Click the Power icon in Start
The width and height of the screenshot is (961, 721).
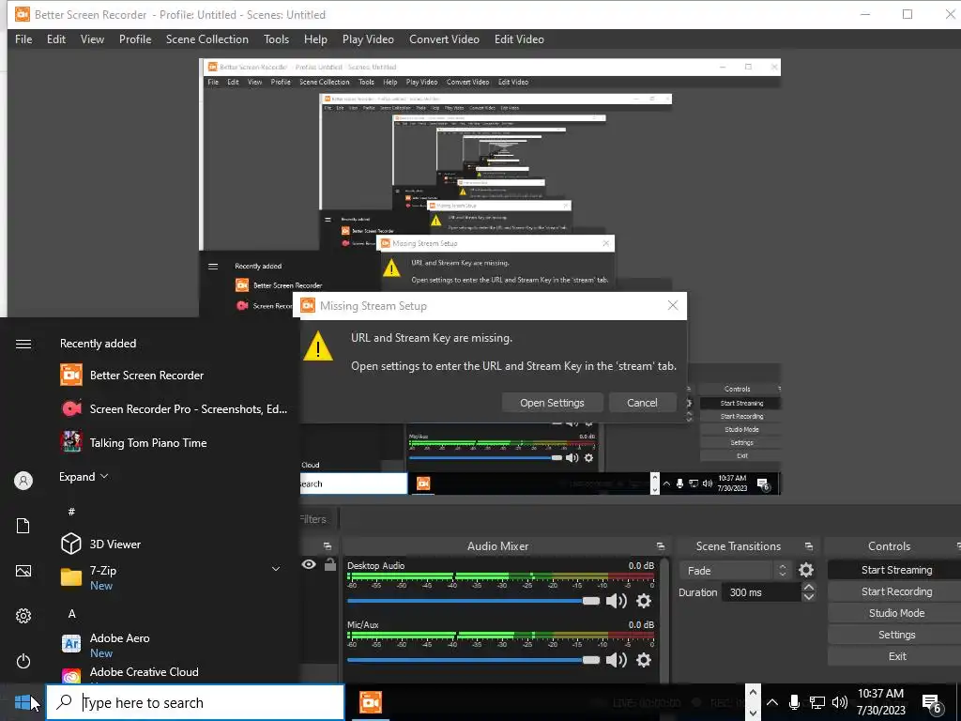(23, 662)
